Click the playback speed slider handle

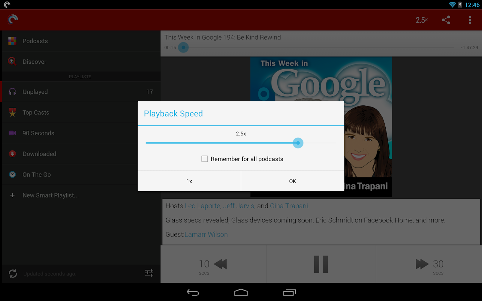pos(298,143)
